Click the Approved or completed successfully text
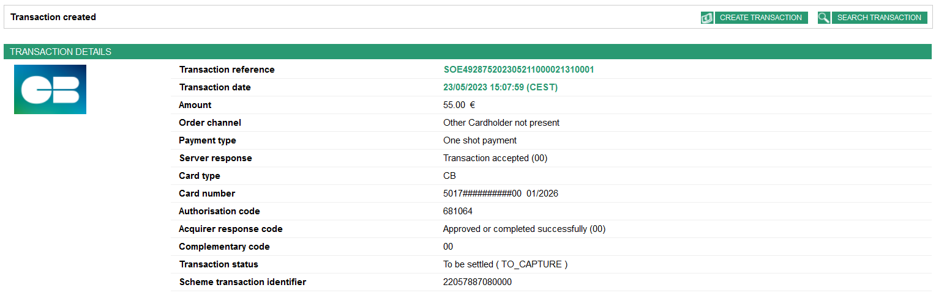The image size is (936, 293). point(524,229)
